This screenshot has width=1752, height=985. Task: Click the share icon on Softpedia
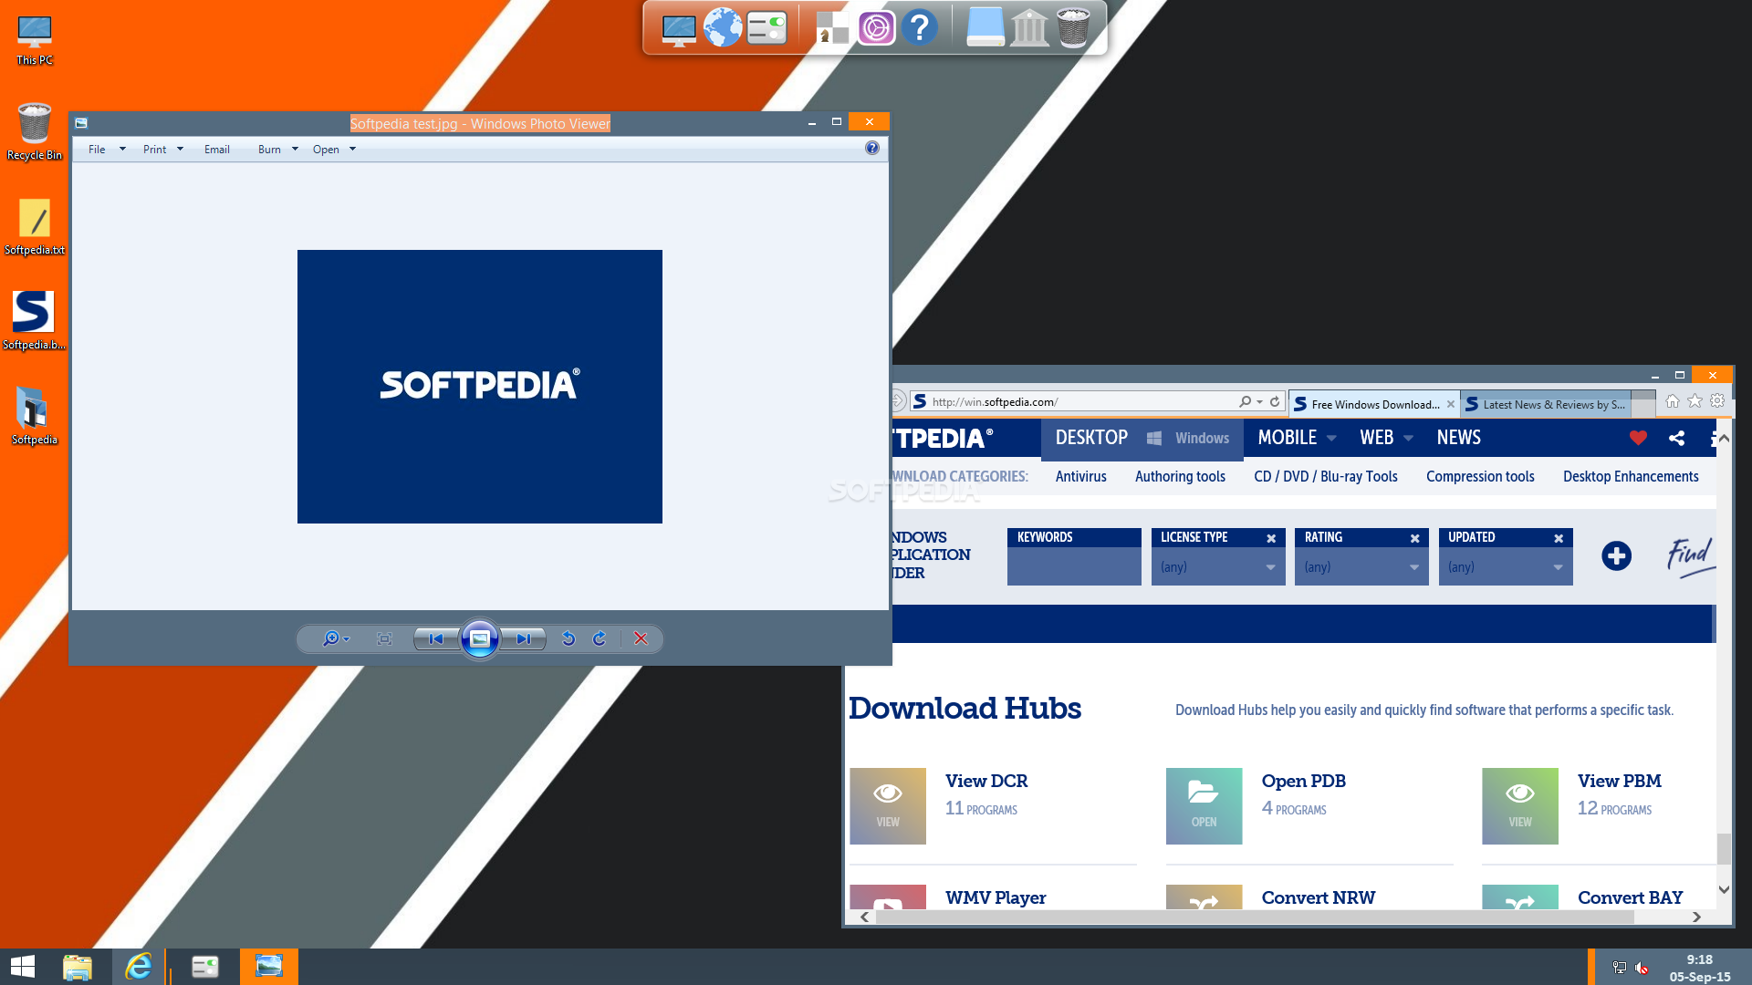[x=1676, y=438]
